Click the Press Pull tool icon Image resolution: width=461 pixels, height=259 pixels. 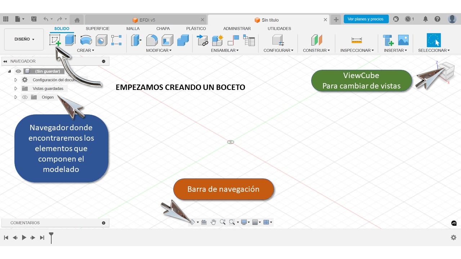tap(136, 40)
